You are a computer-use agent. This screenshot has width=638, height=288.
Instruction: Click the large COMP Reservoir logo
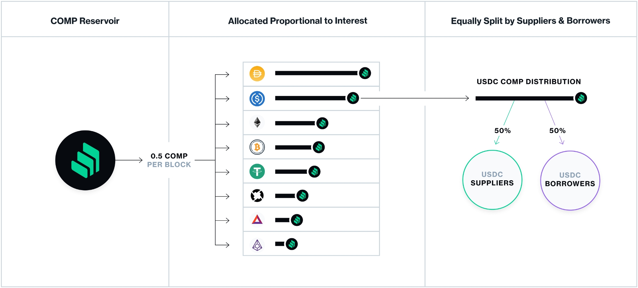click(x=85, y=160)
